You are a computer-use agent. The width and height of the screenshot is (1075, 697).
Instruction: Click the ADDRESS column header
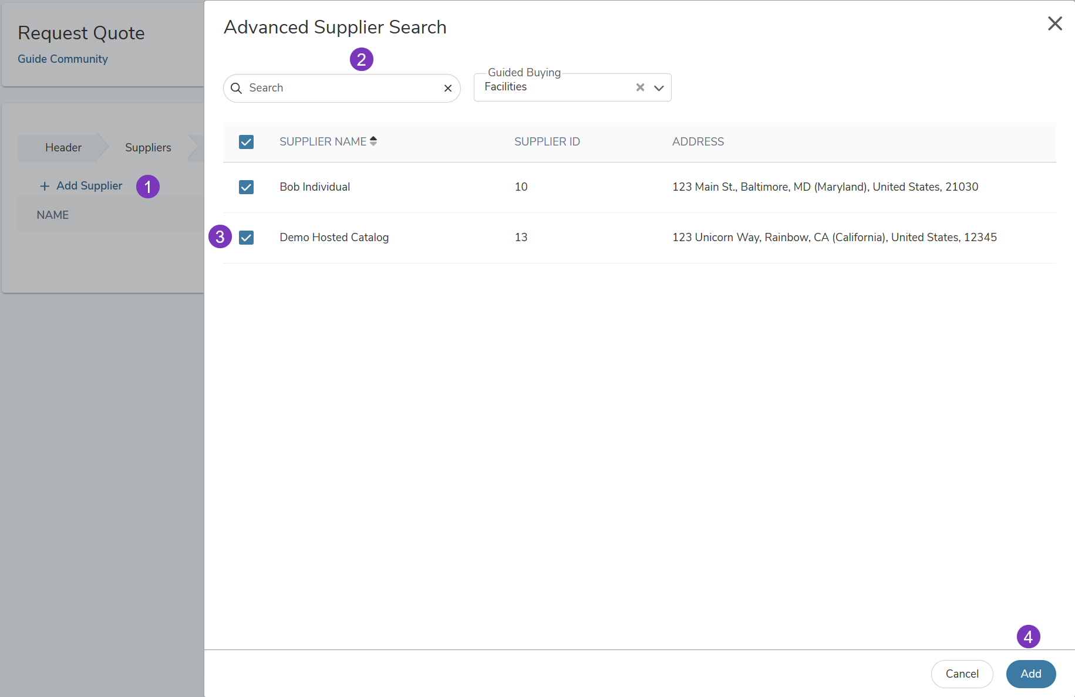tap(698, 141)
